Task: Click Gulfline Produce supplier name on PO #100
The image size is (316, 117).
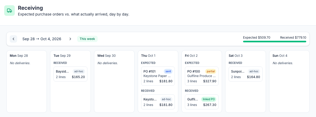Action: tap(201, 76)
